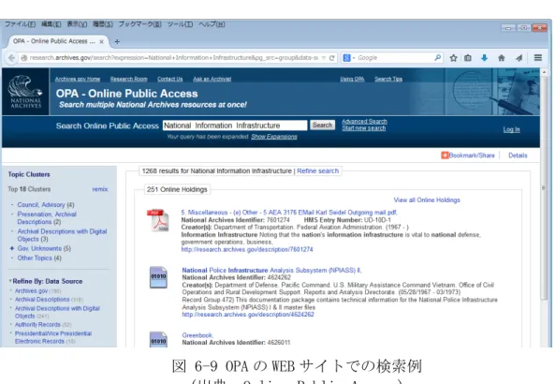Click the National Archives eagle logo
The image size is (556, 384).
tap(25, 92)
